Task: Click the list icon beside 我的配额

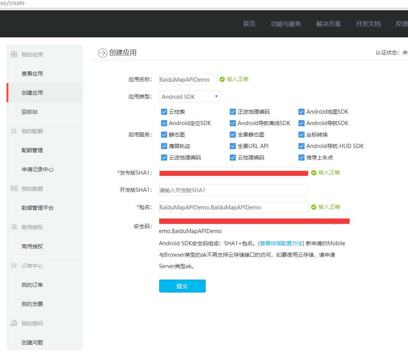Action: (x=14, y=131)
